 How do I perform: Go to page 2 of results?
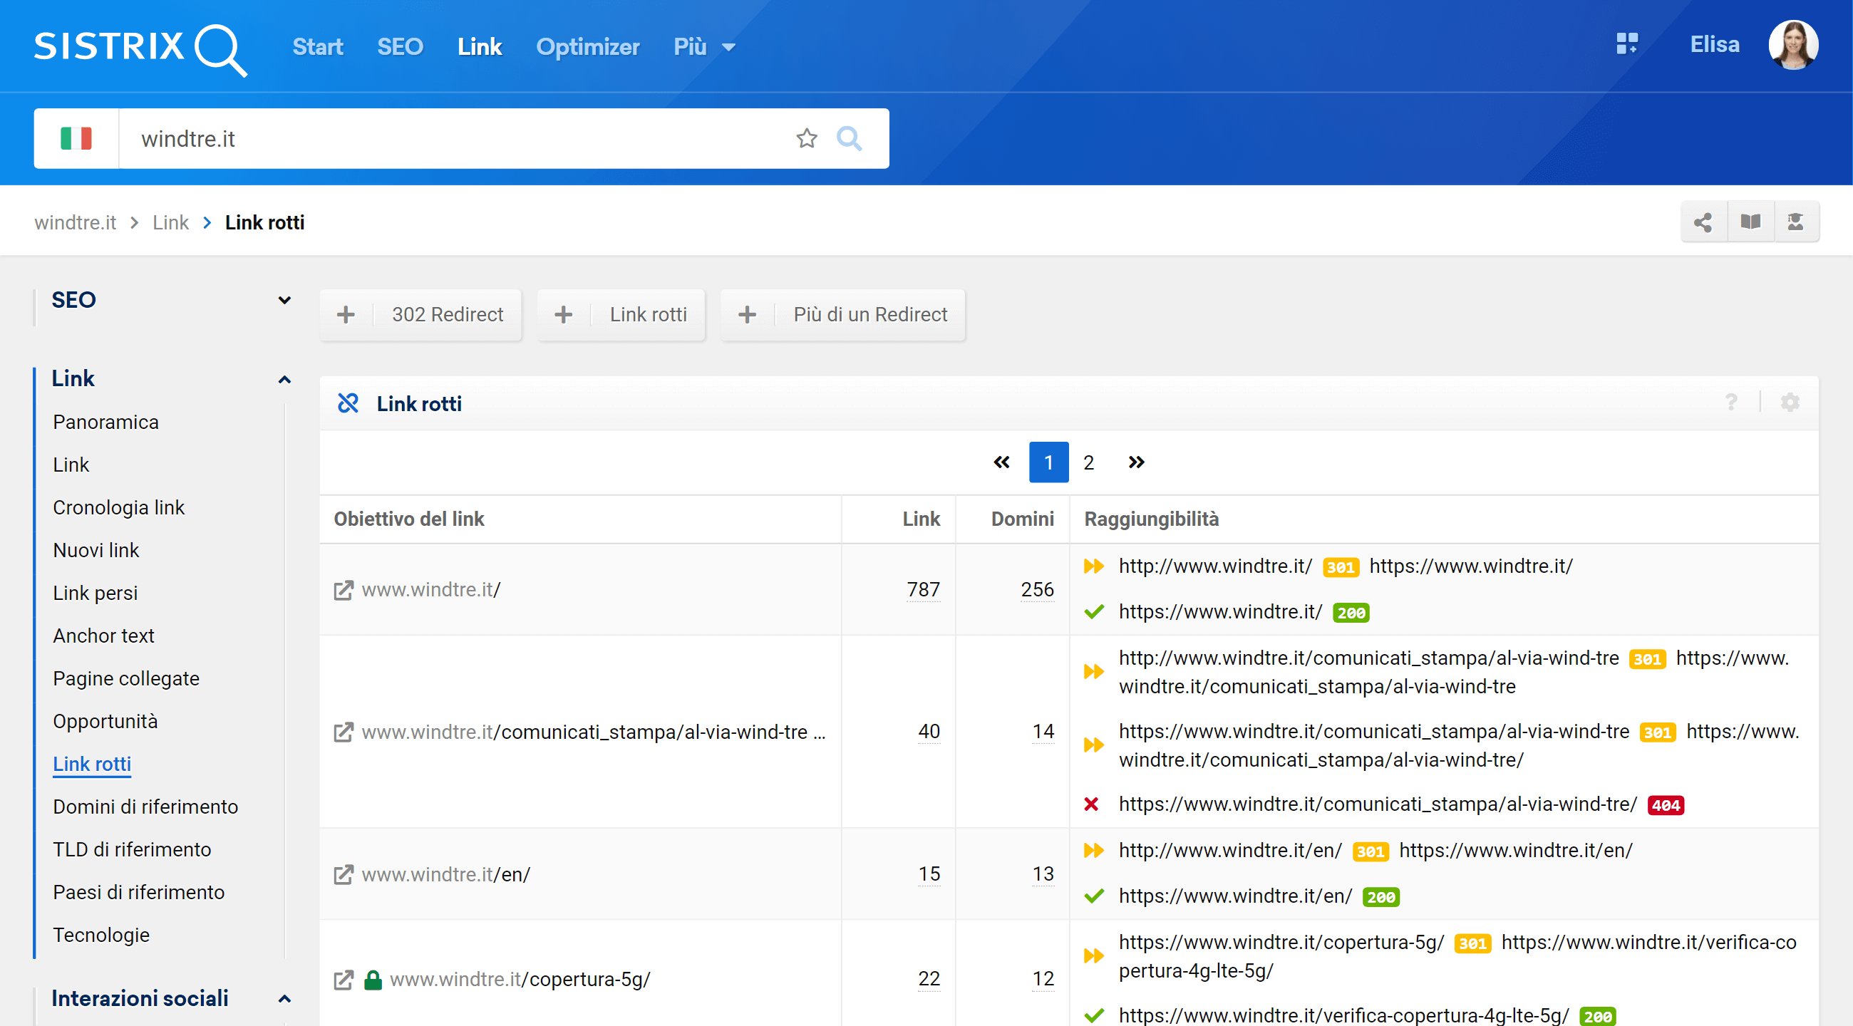coord(1088,462)
